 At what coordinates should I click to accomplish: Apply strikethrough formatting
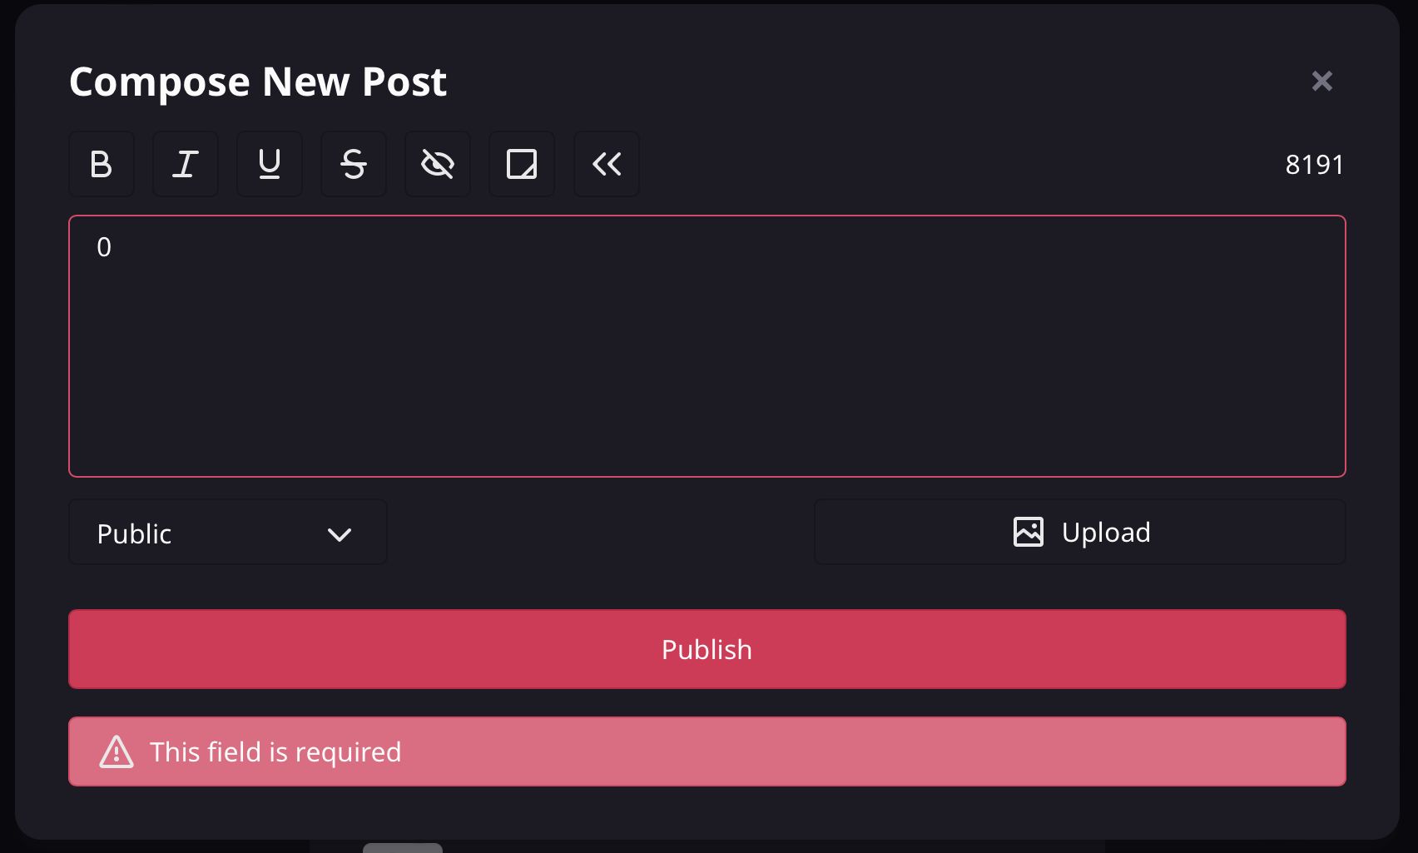(x=354, y=164)
